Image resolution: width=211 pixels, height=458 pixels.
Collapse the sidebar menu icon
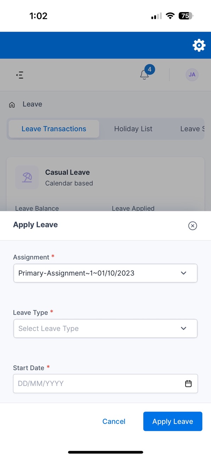20,75
